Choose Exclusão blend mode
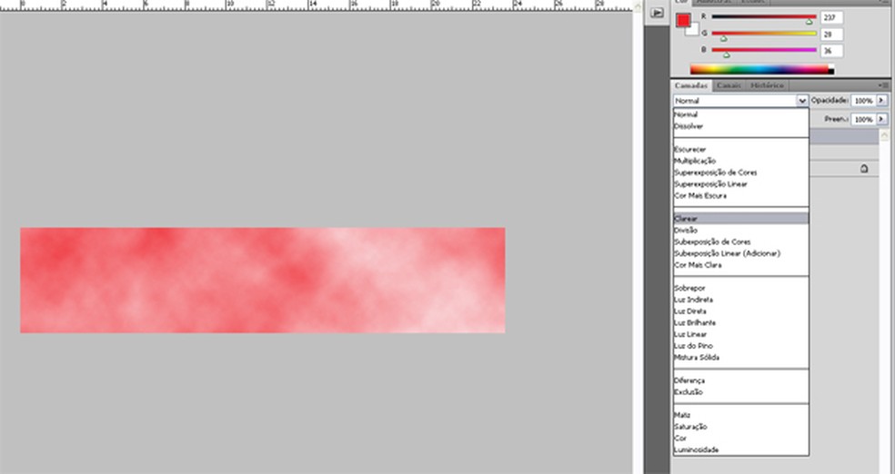Screen dimensions: 895x474 point(741,392)
